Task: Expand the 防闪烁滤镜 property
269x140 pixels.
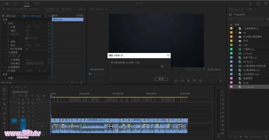Action: (x=5, y=49)
